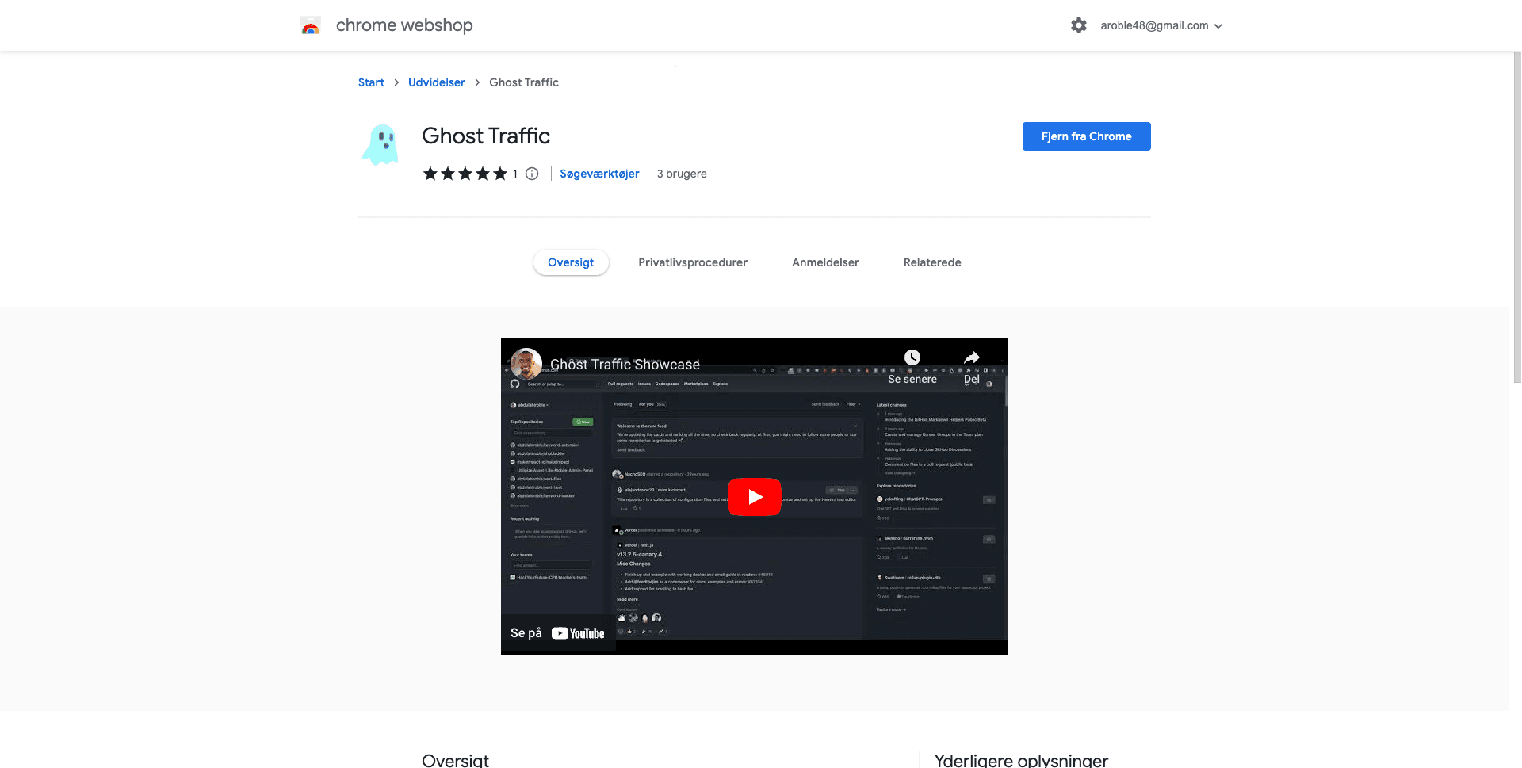Open the Ghost Traffic Showcase video title

625,365
